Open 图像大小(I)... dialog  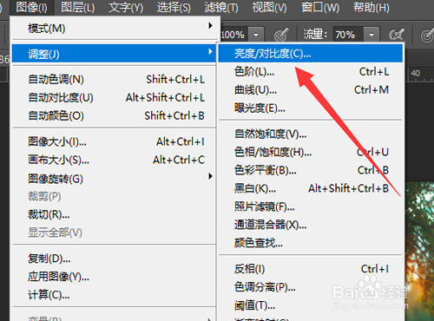coord(115,141)
